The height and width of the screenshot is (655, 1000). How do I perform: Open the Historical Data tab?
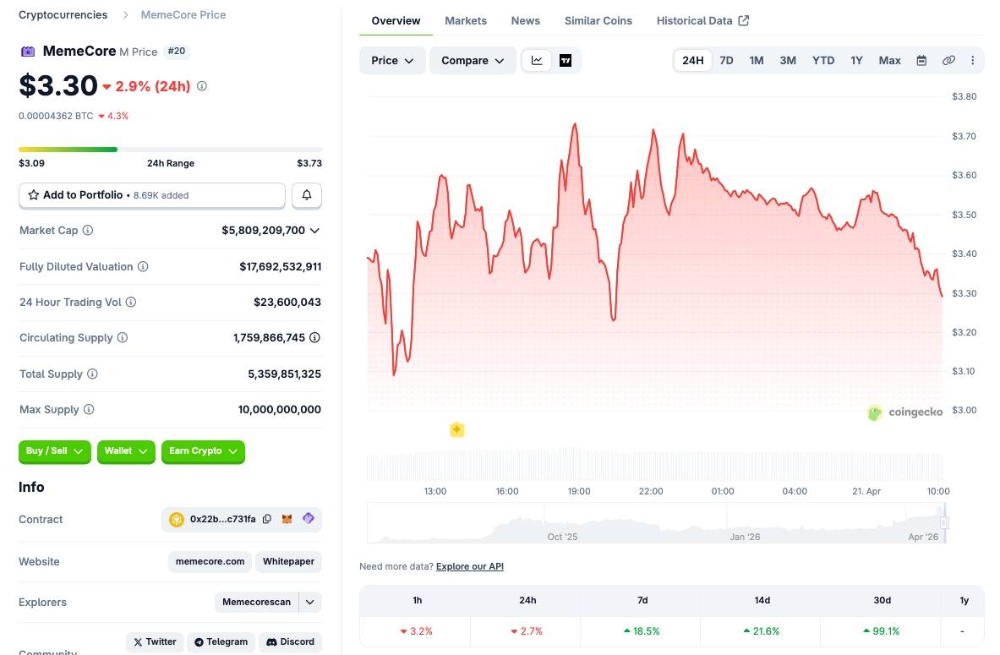(697, 20)
